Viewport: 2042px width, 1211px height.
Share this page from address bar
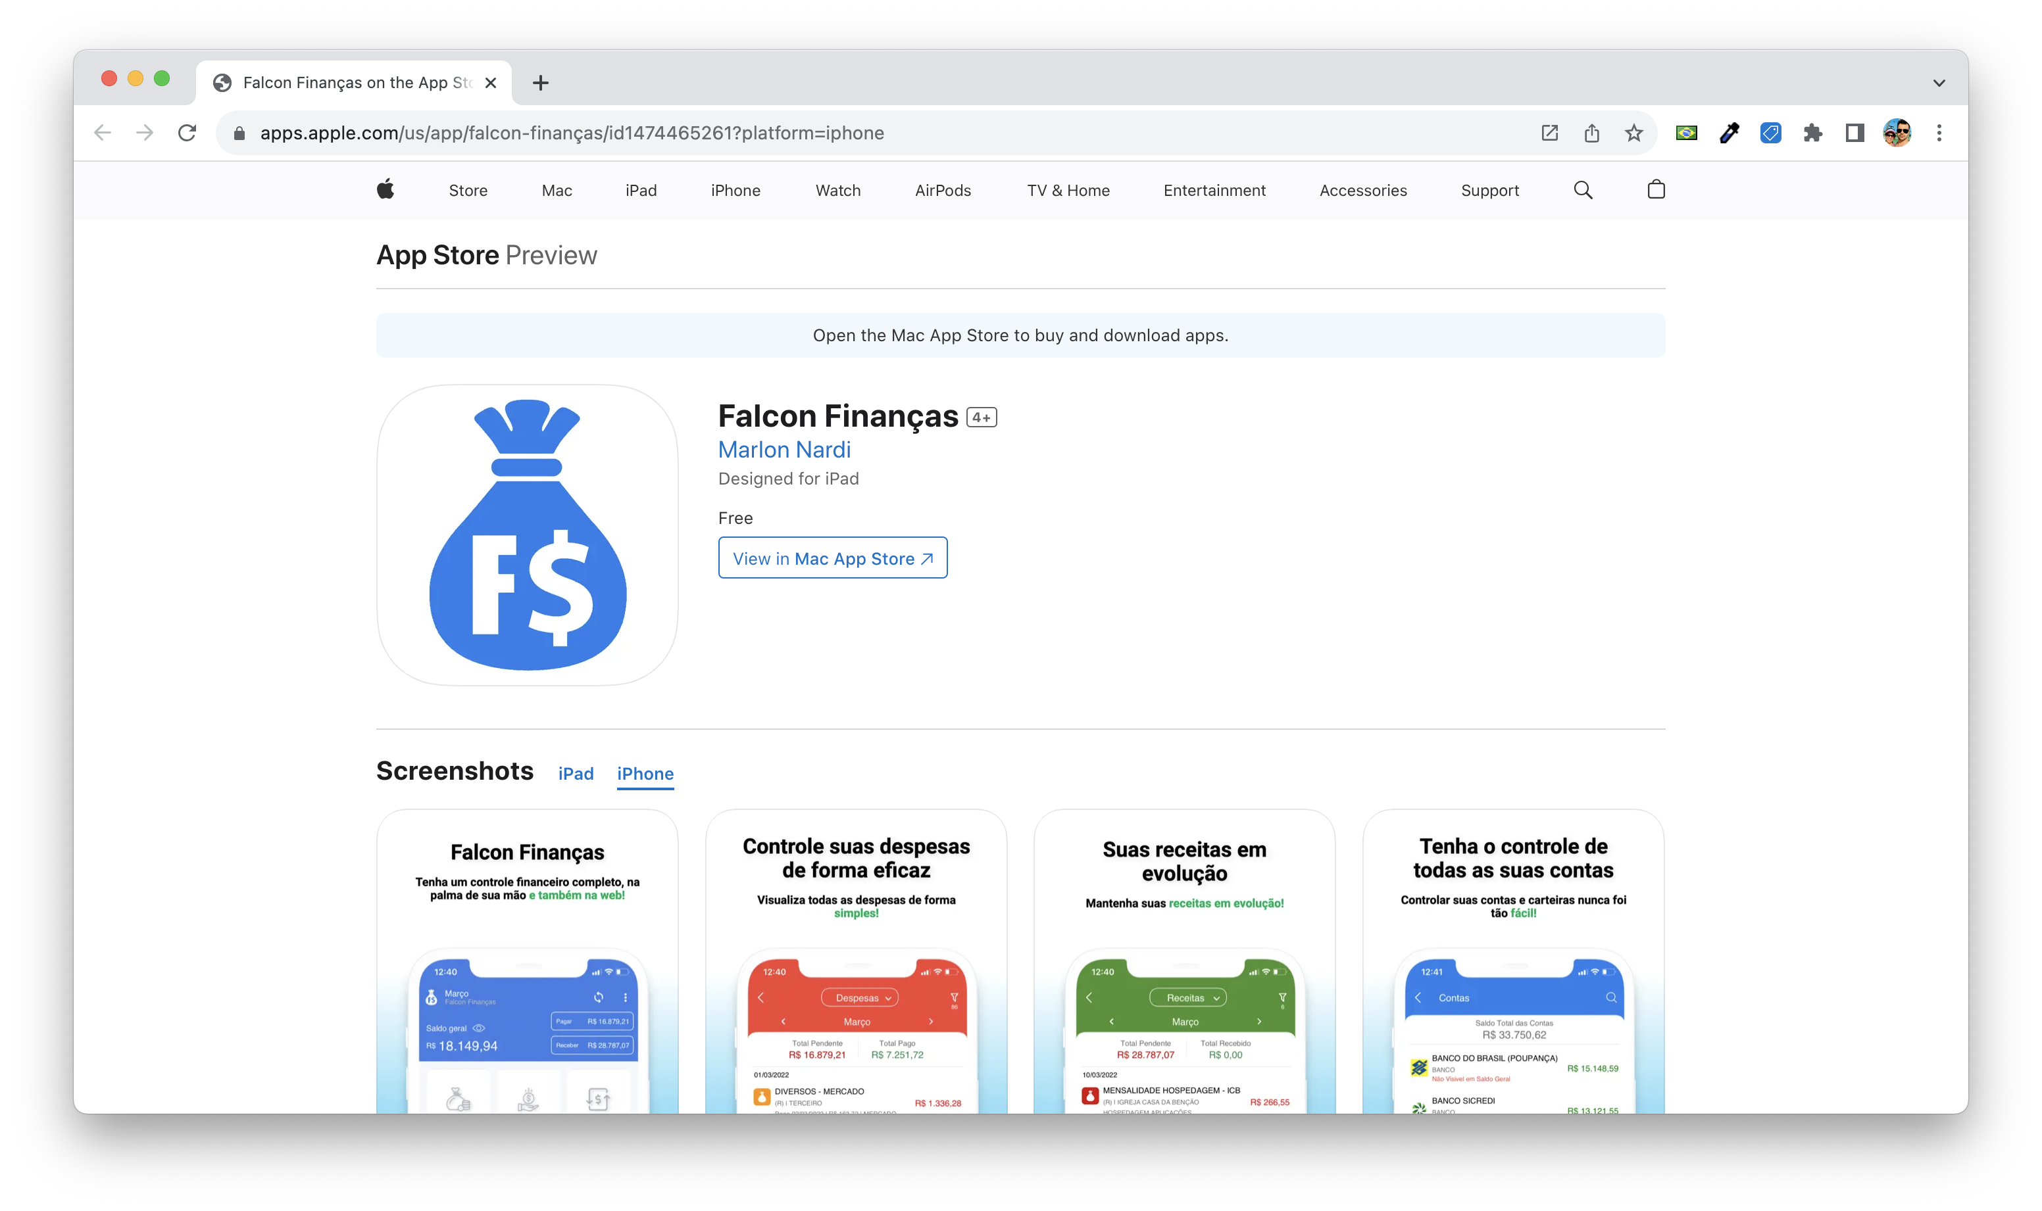(x=1591, y=133)
